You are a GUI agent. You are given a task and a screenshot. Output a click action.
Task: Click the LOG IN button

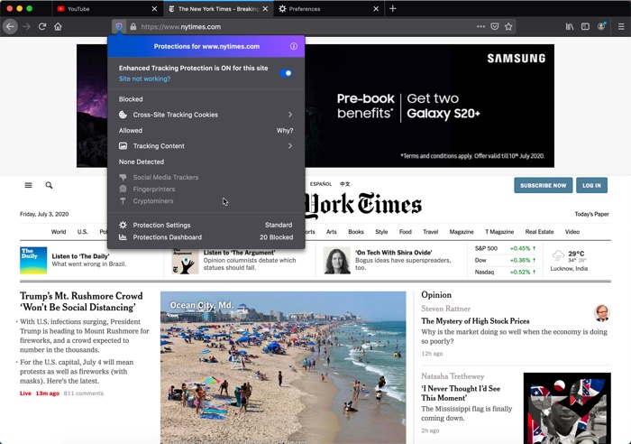tap(591, 185)
